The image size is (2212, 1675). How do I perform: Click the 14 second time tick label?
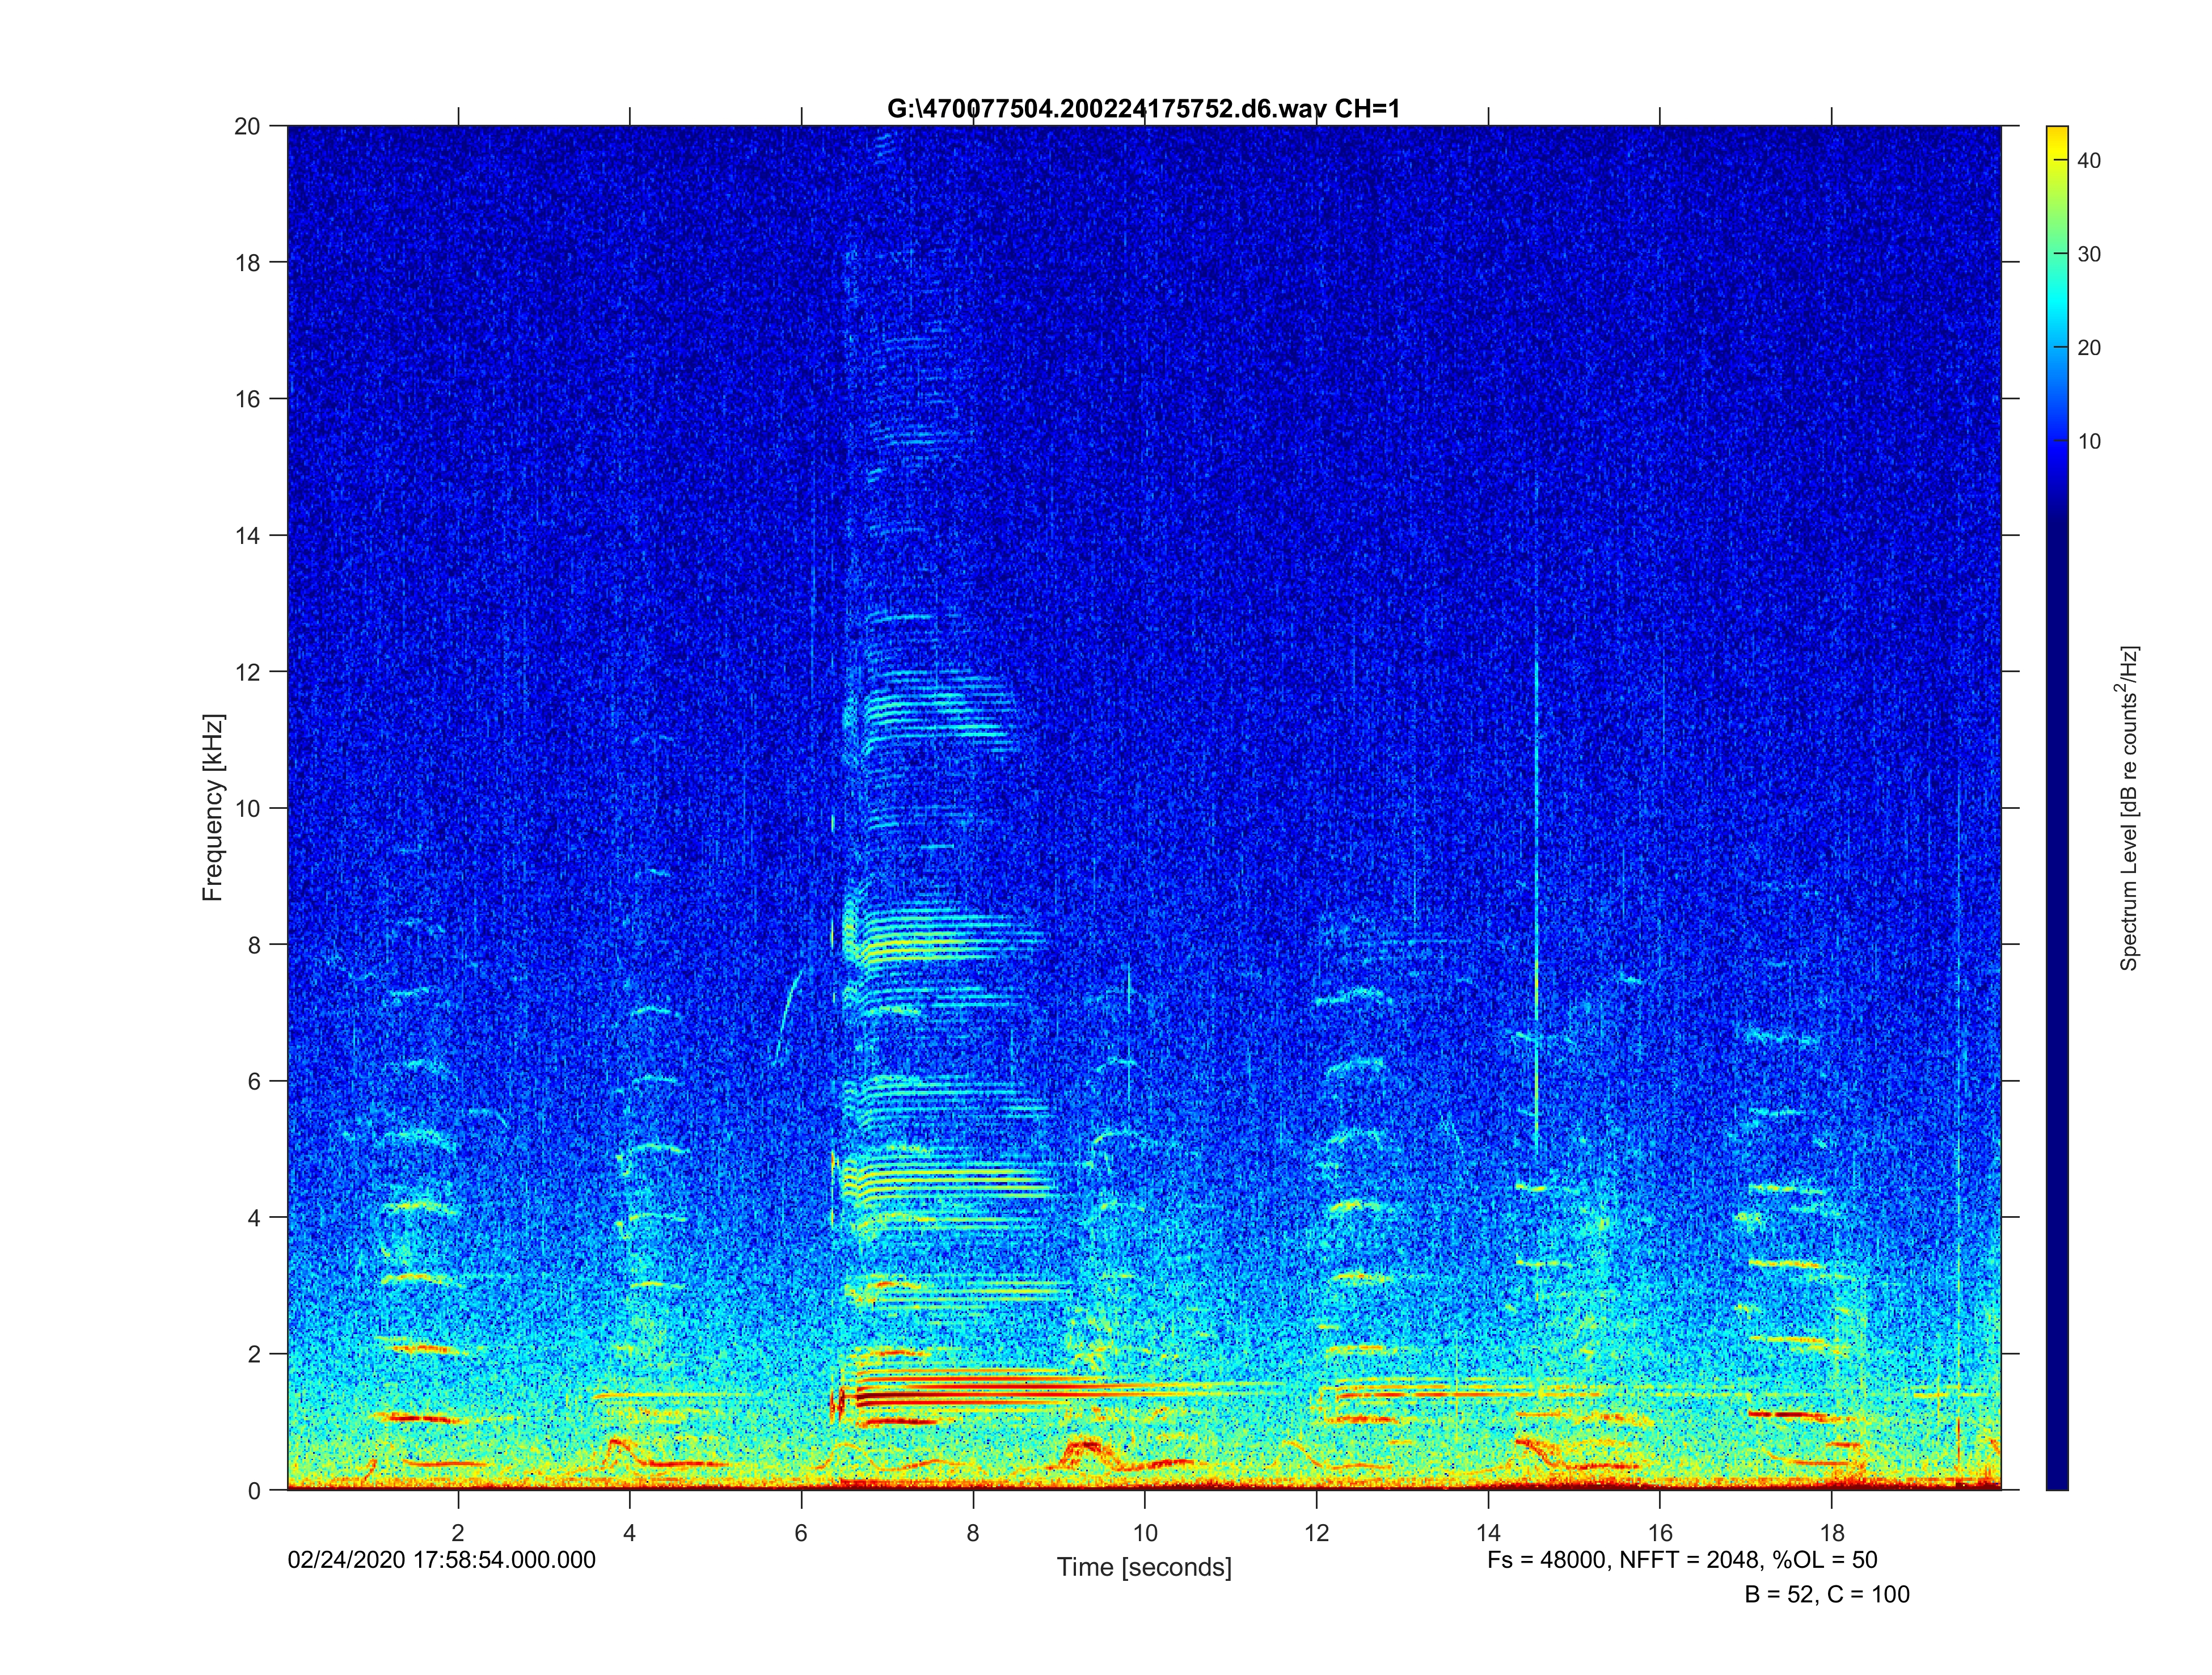click(x=1488, y=1533)
